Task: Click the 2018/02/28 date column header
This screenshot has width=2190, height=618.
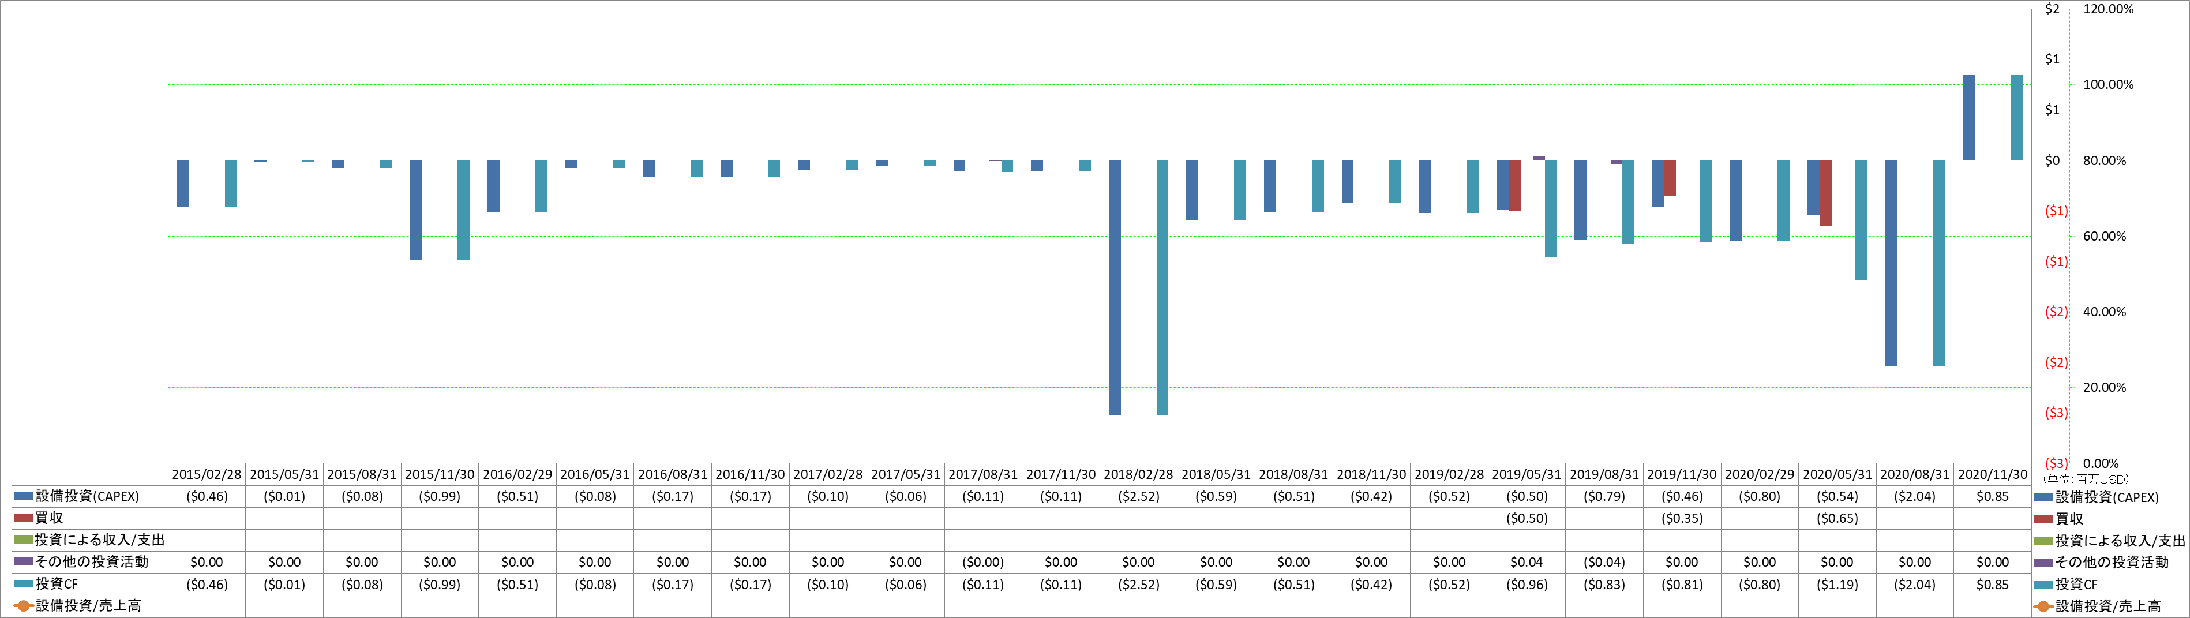Action: point(1138,474)
